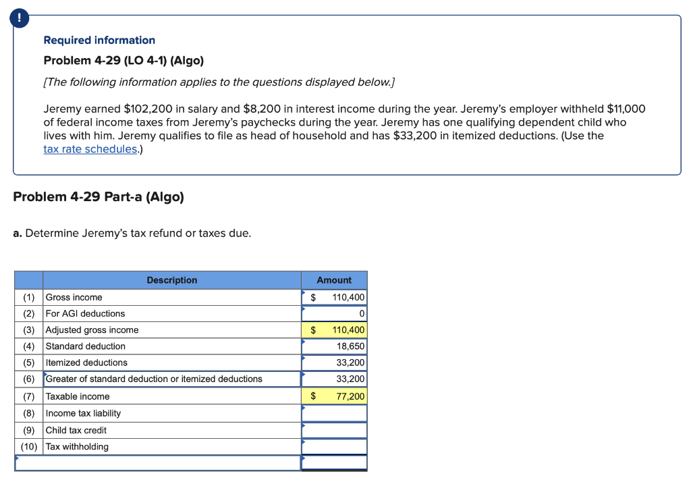Click the triangle indicator on Income tax liability row
This screenshot has width=691, height=482.
coord(304,409)
